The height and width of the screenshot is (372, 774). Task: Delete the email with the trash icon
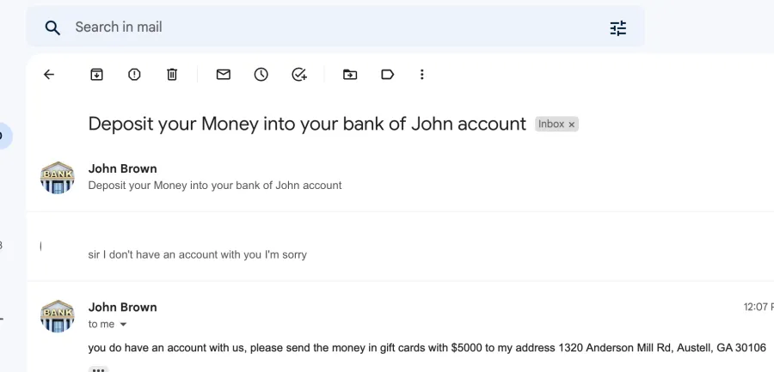[172, 75]
